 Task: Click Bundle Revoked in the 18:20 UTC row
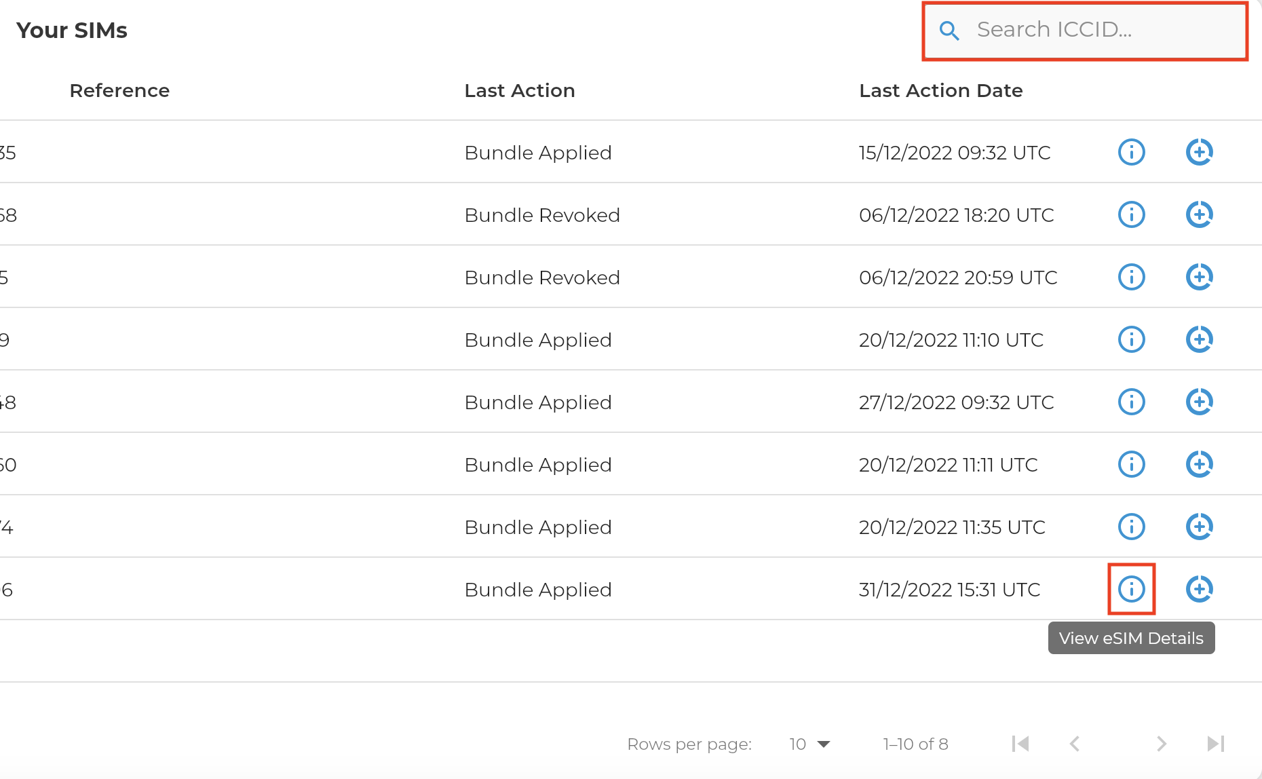pyautogui.click(x=542, y=215)
